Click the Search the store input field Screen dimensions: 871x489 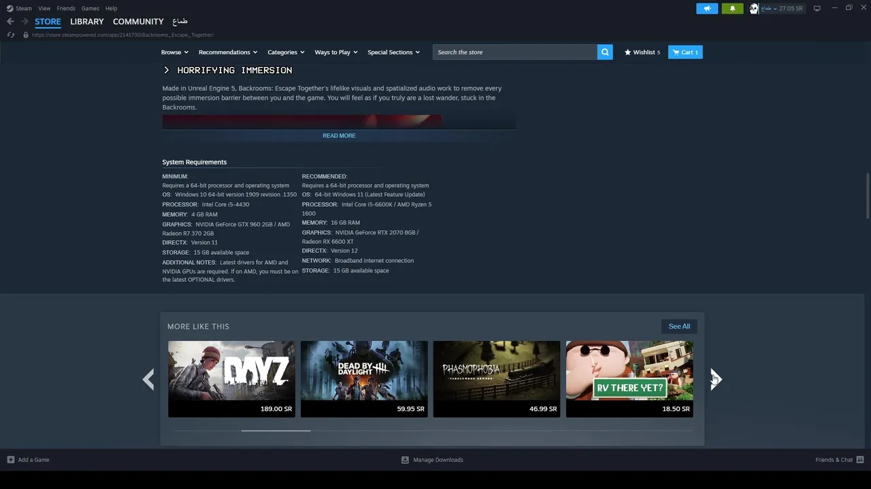(x=515, y=52)
